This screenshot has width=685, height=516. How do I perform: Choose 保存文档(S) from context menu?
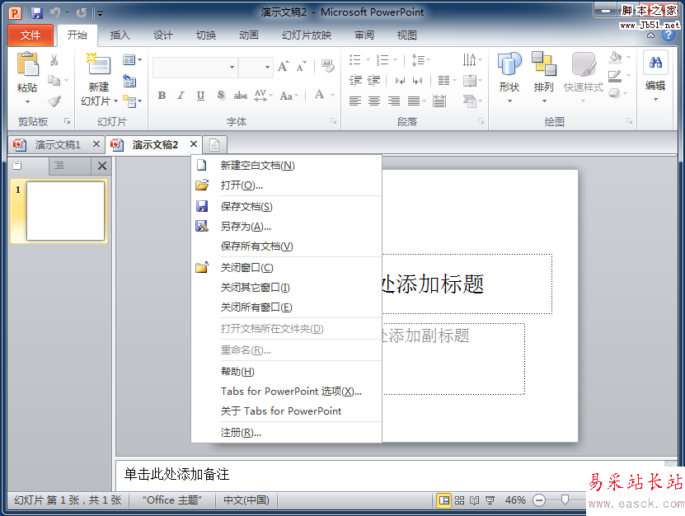pos(287,207)
